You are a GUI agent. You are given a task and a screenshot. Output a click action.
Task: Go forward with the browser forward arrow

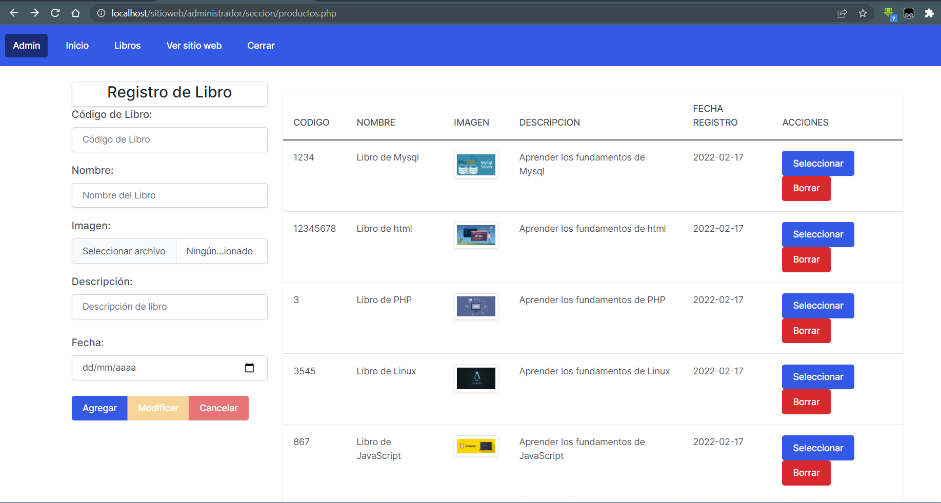34,13
